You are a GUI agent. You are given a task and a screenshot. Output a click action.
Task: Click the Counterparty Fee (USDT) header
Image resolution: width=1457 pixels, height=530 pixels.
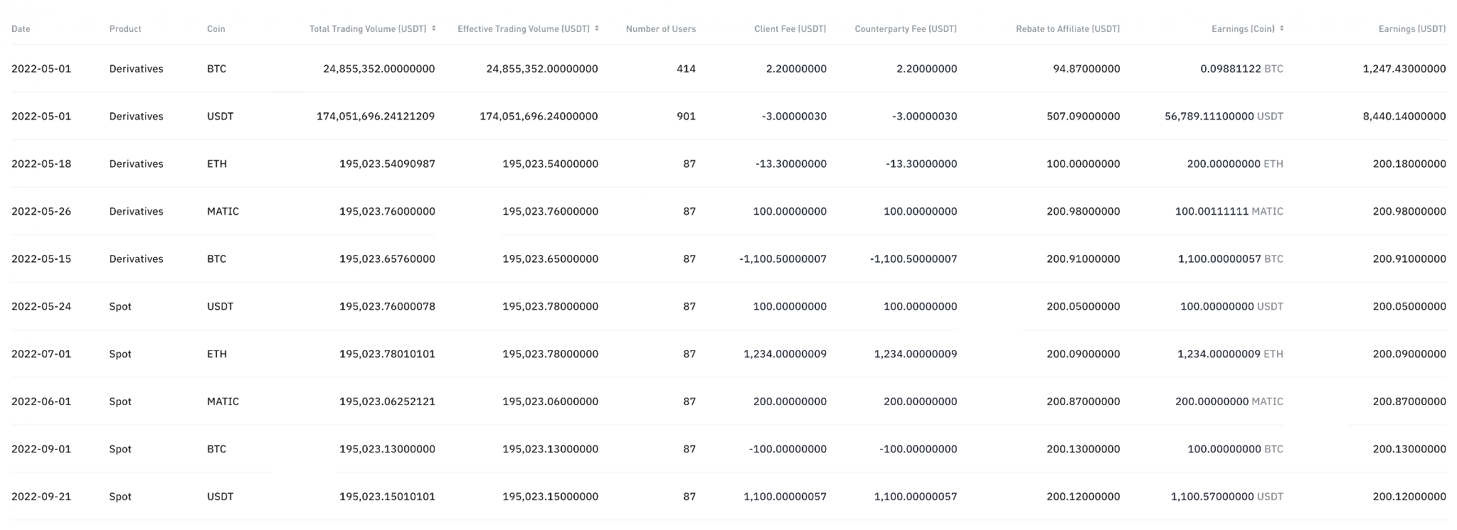906,29
